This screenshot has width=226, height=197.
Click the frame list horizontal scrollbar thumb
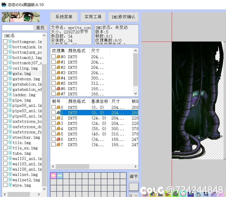click(x=73, y=167)
